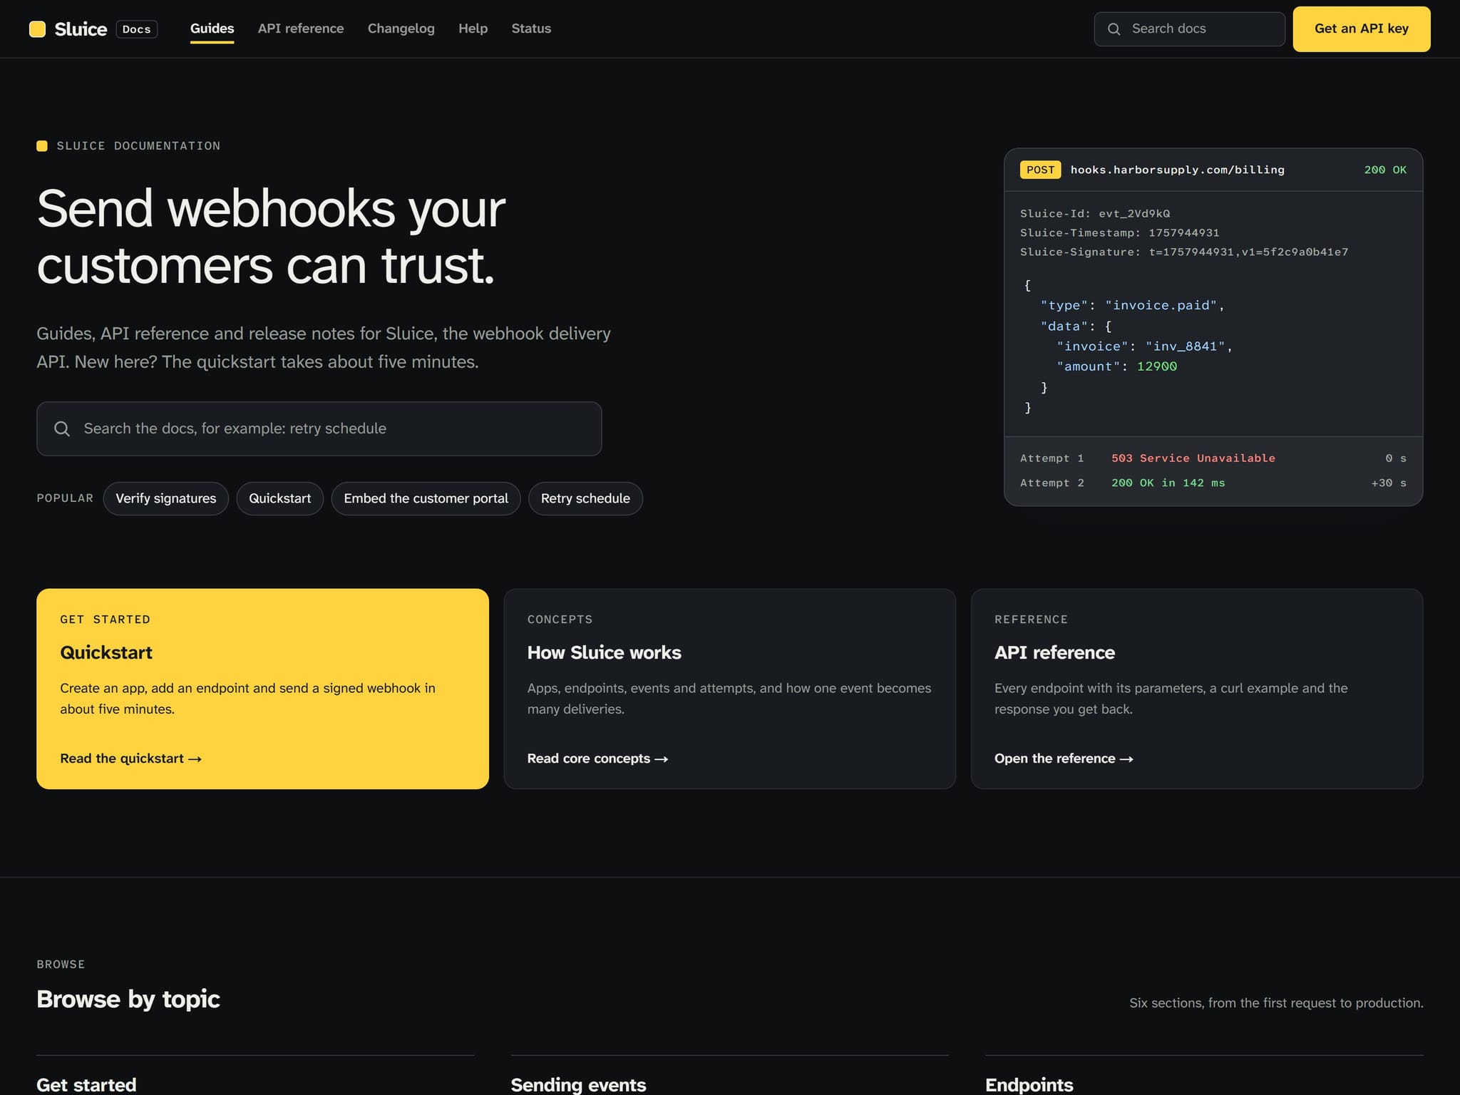Click the 200 OK status in code header
Screen dimensions: 1460x1095
click(x=1385, y=170)
